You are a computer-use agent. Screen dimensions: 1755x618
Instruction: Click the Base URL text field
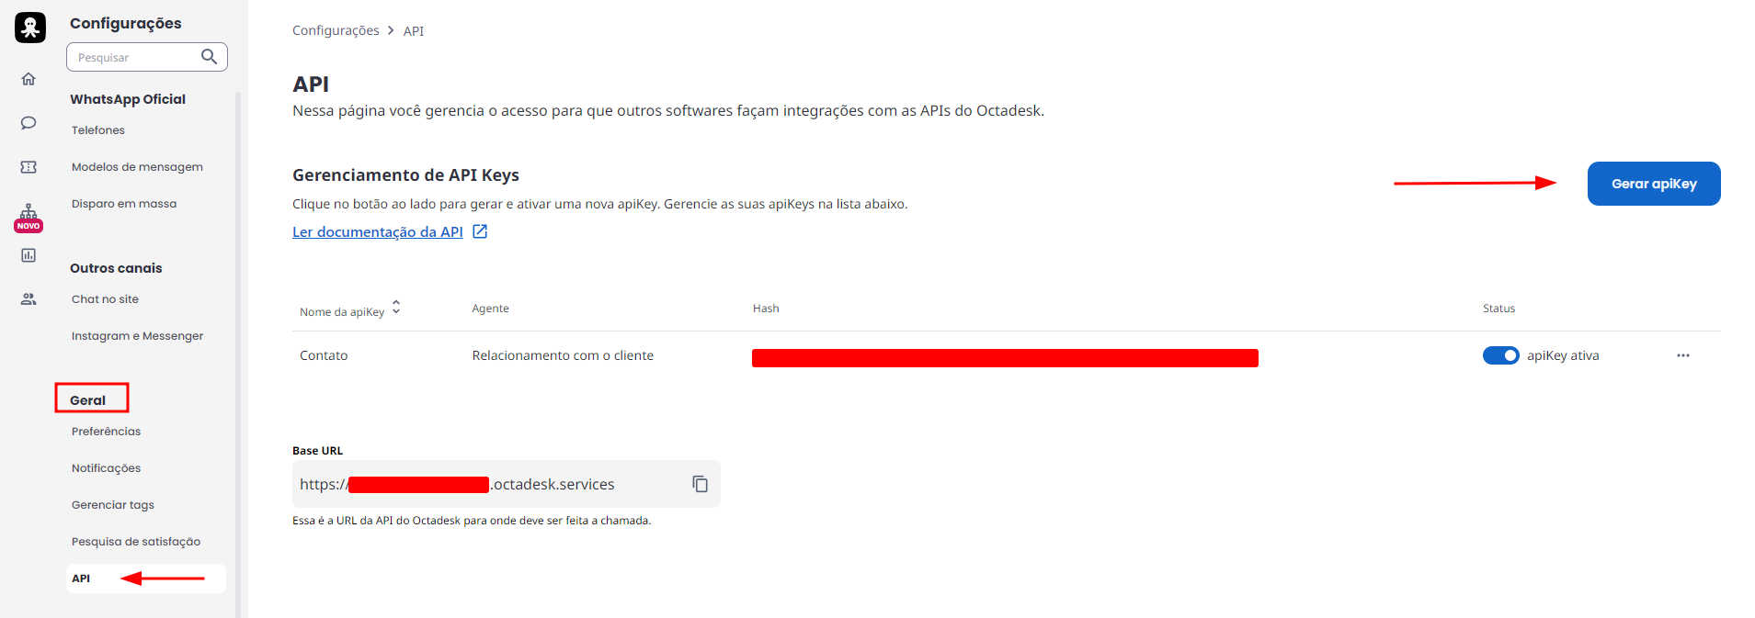(x=507, y=484)
